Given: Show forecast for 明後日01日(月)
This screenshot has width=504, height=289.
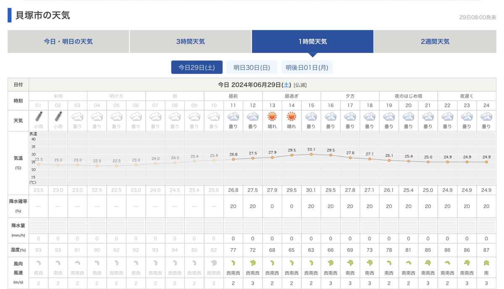Looking at the screenshot, I should (x=307, y=67).
